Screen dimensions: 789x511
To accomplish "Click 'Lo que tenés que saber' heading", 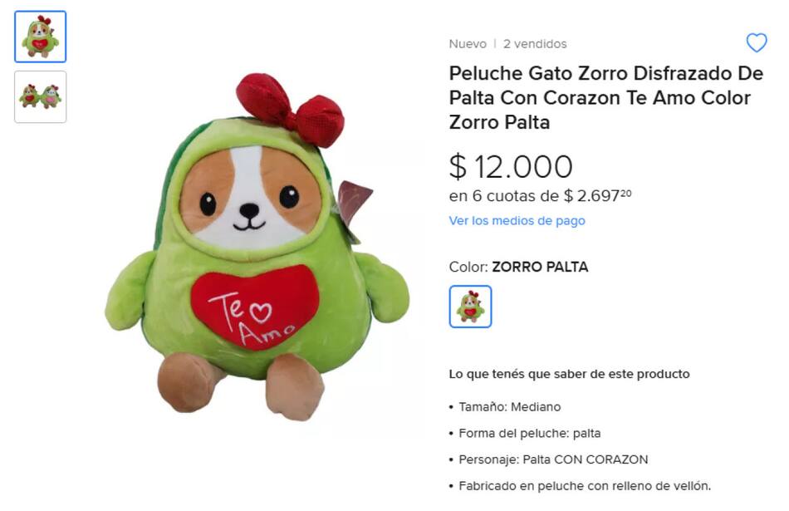I will click(569, 374).
